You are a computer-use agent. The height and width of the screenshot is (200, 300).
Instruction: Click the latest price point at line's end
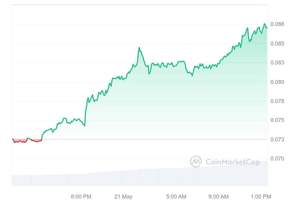click(x=266, y=27)
